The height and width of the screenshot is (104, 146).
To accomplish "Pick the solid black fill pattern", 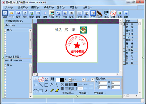I will pos(75,84).
